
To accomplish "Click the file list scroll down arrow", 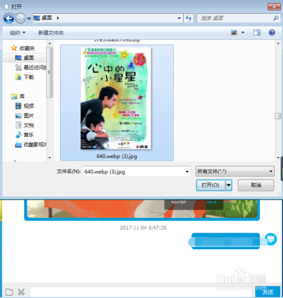I will pyautogui.click(x=278, y=157).
